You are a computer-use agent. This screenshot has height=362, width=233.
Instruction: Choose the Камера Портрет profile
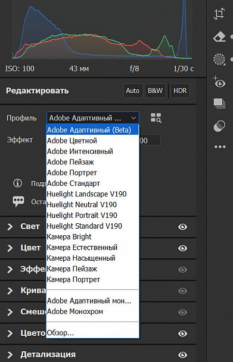92,279
